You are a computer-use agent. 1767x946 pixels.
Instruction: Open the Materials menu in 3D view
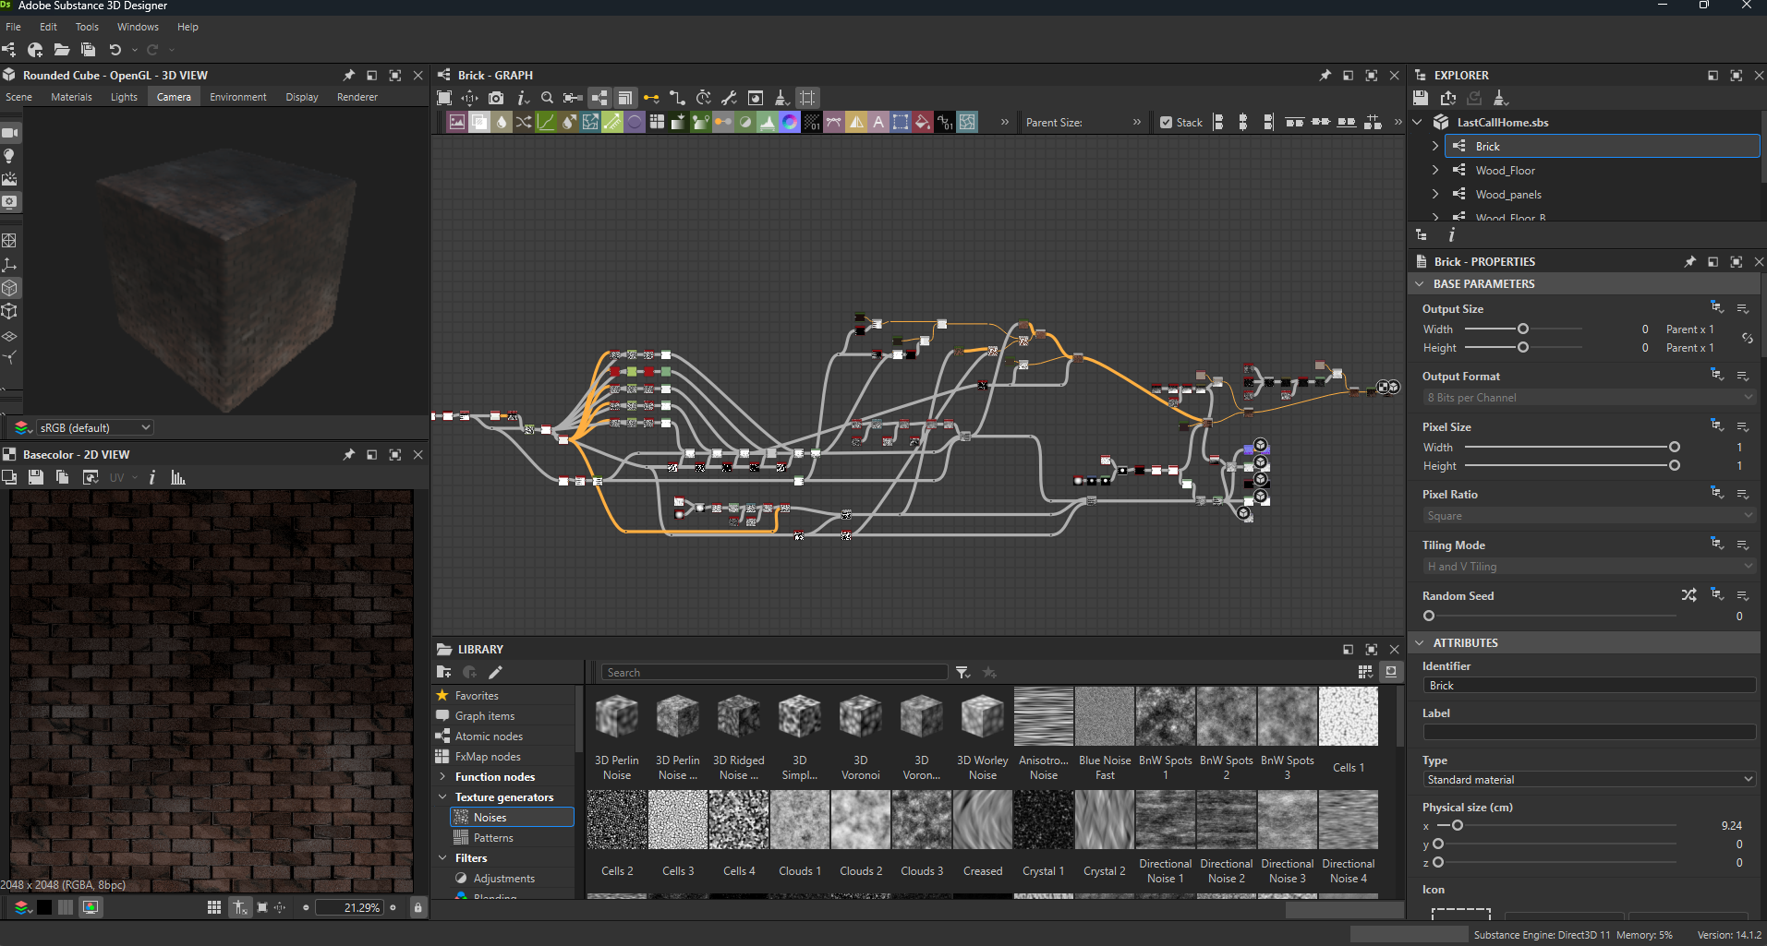[71, 97]
